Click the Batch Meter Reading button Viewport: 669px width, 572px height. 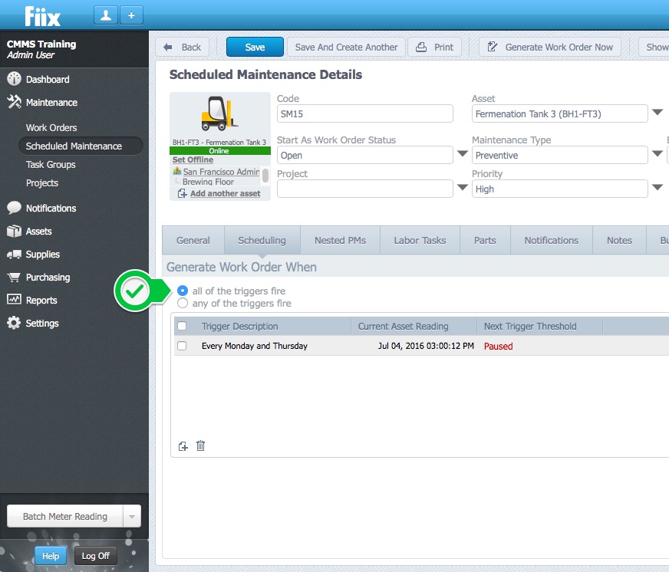coord(65,517)
